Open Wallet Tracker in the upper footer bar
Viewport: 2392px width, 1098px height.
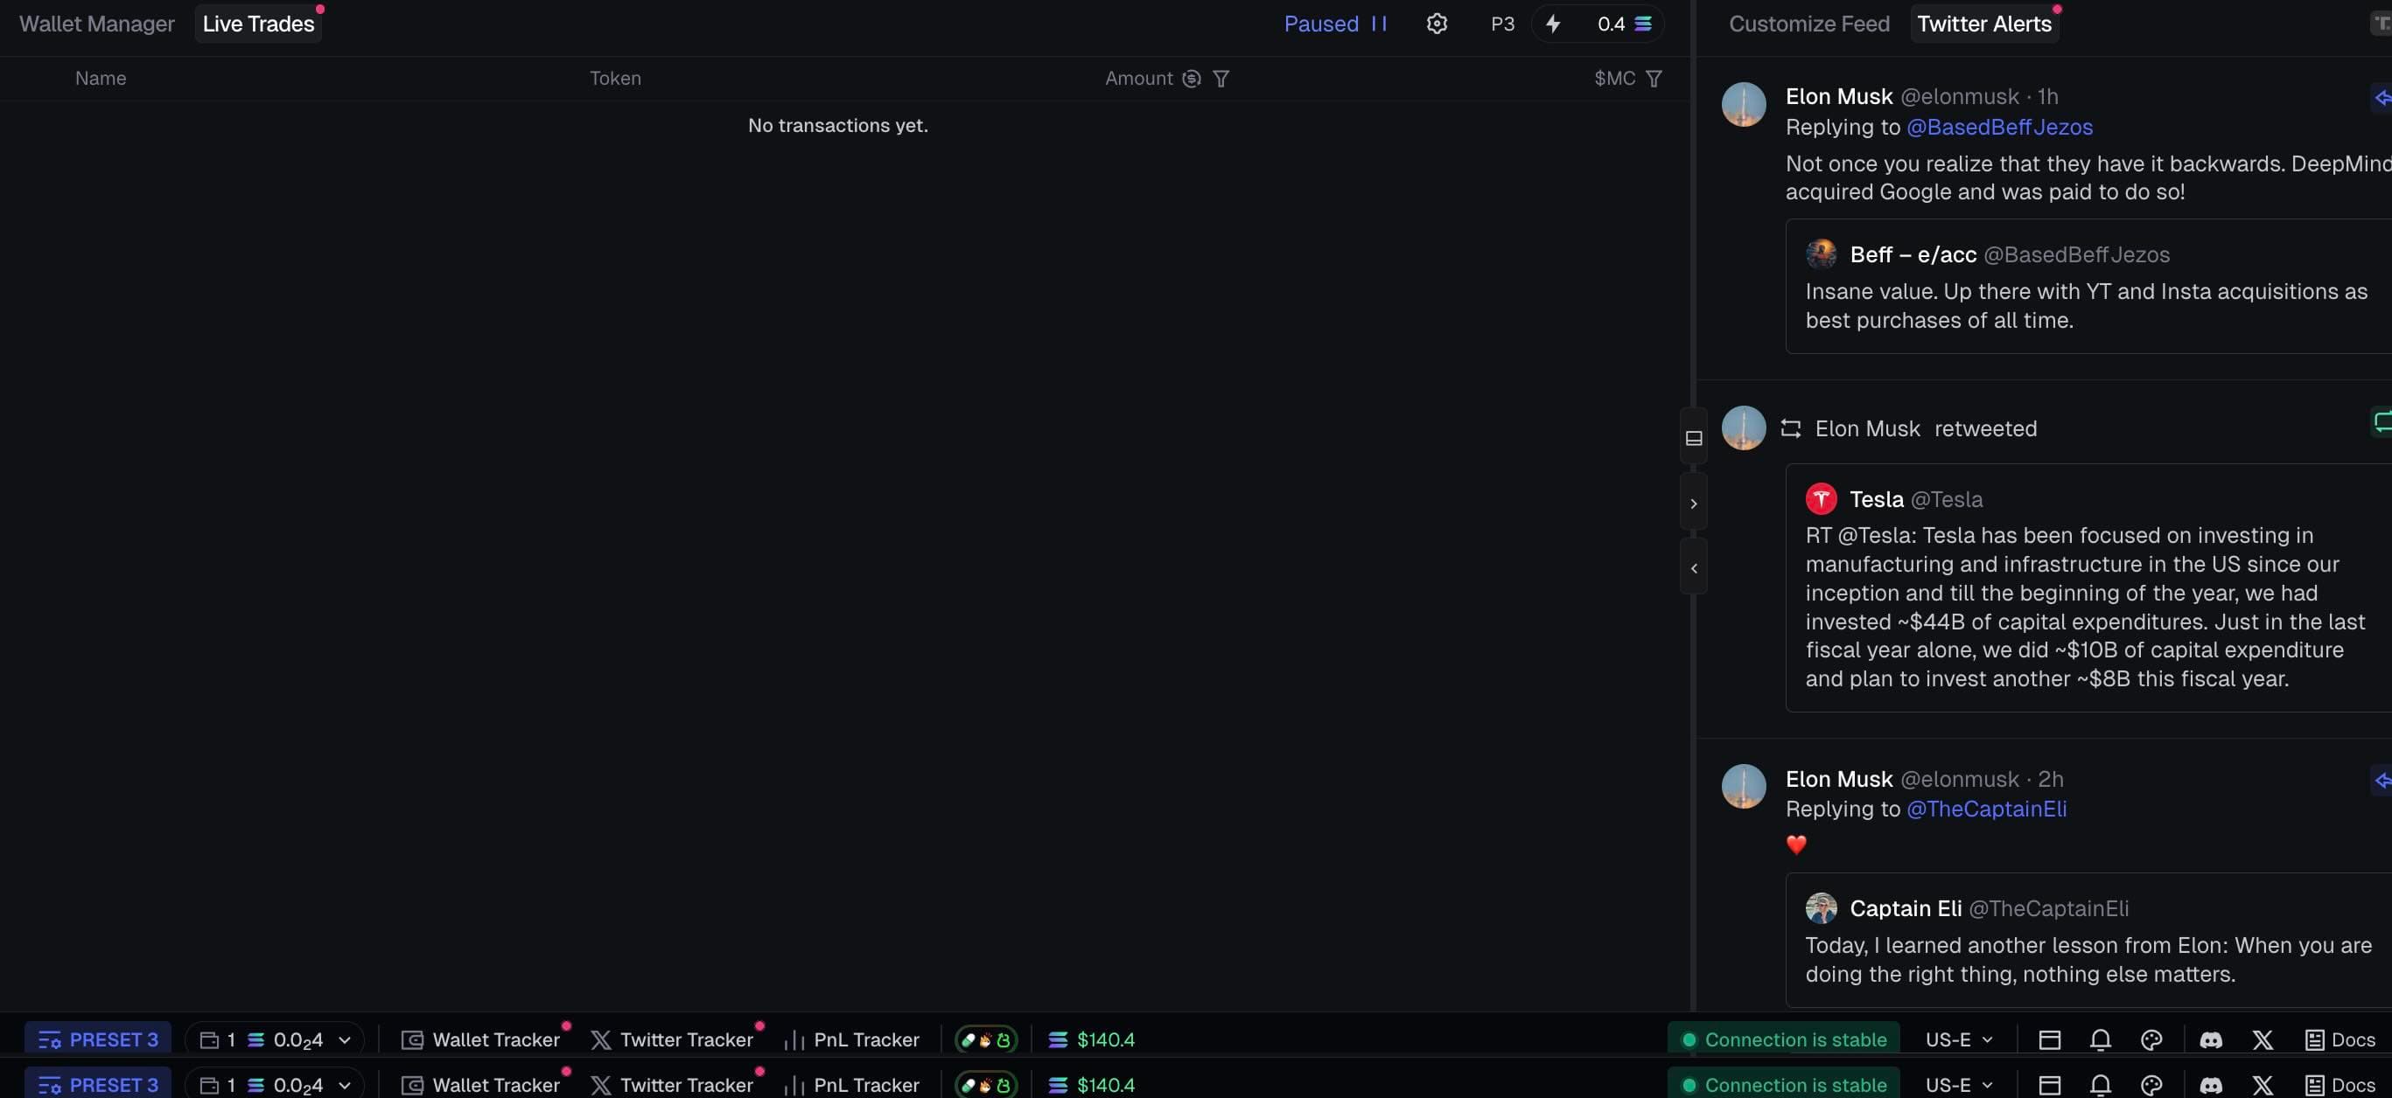coord(481,1039)
